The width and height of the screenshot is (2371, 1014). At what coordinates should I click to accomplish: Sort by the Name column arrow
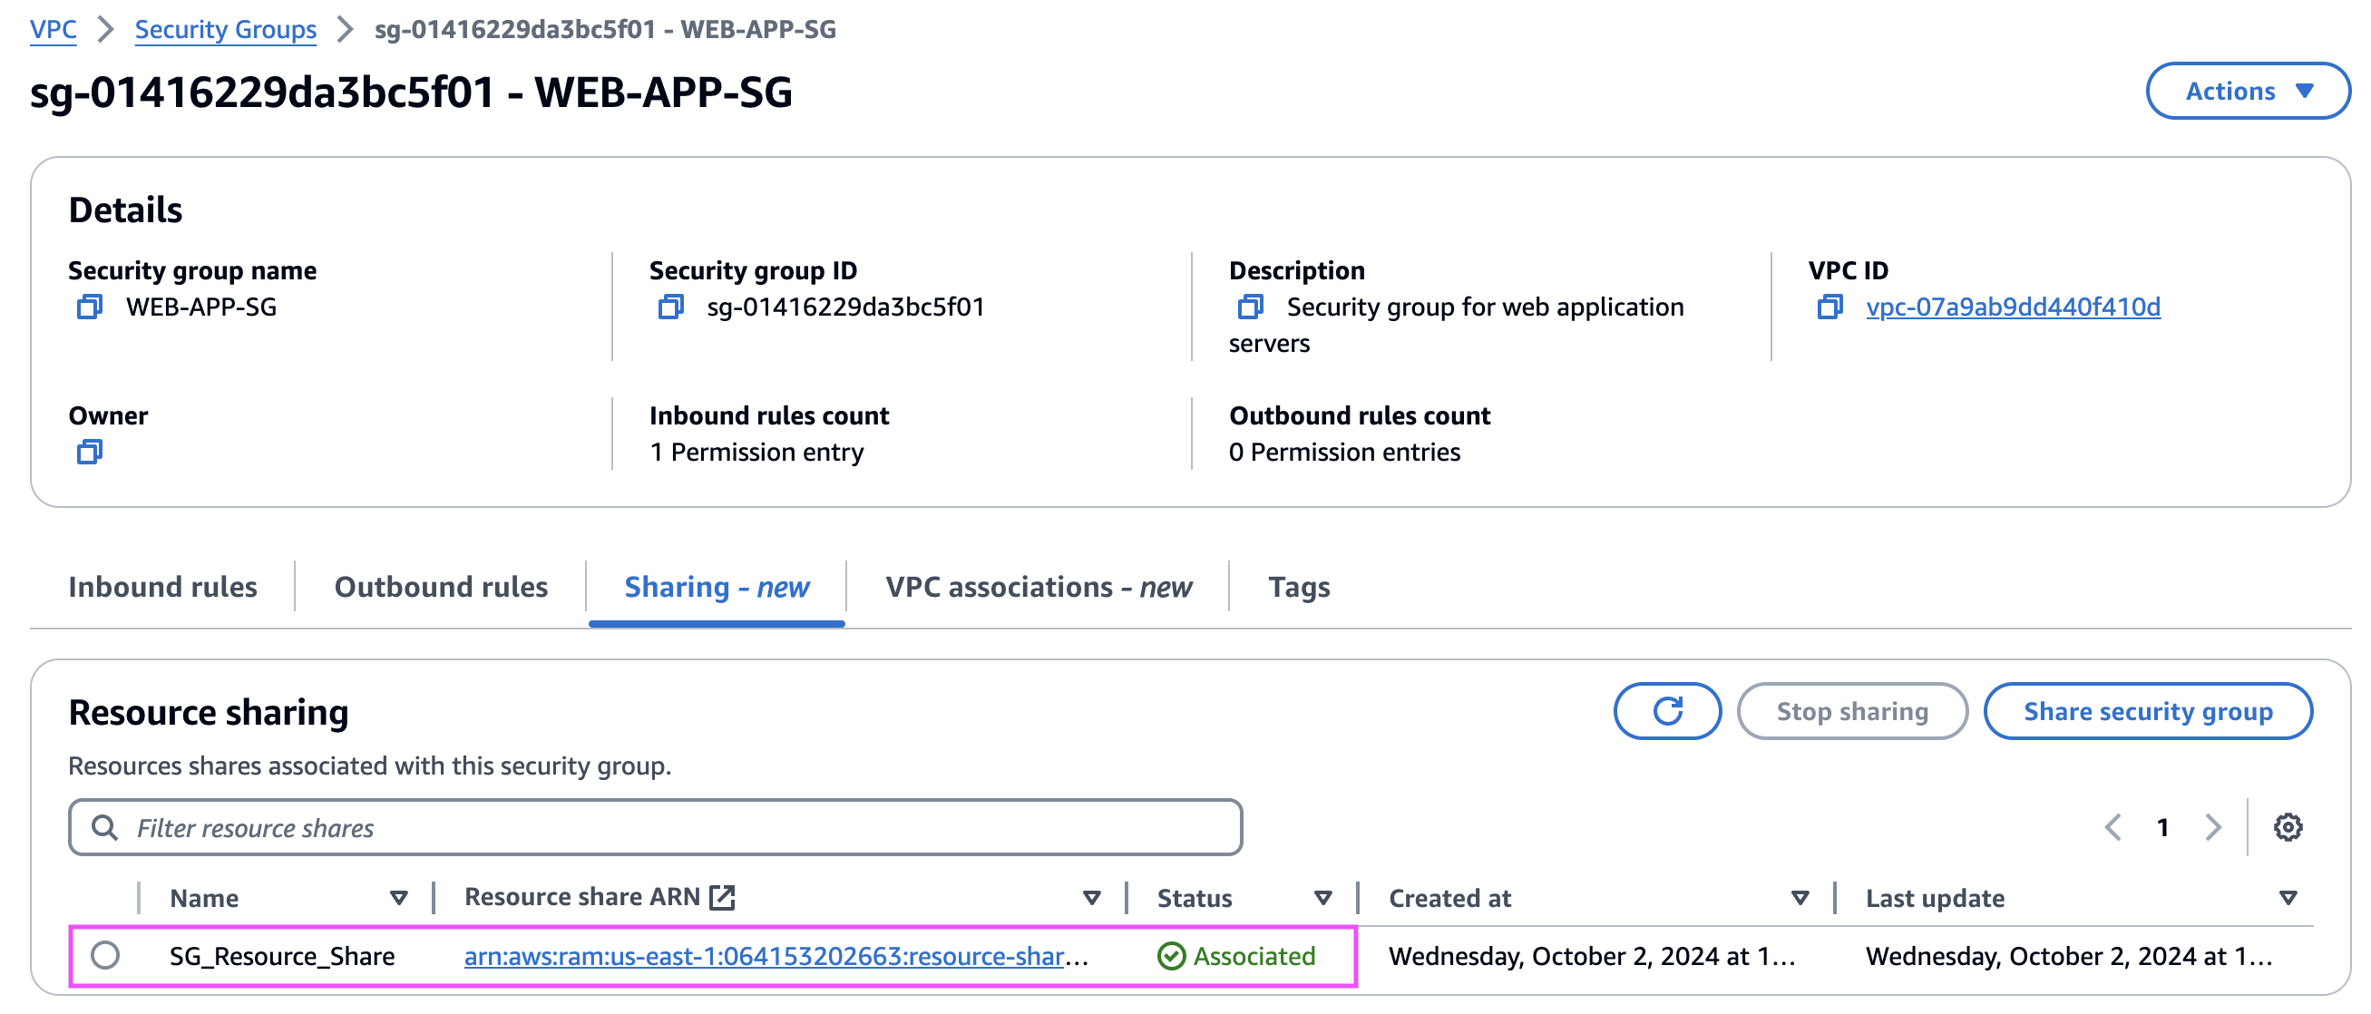point(398,897)
